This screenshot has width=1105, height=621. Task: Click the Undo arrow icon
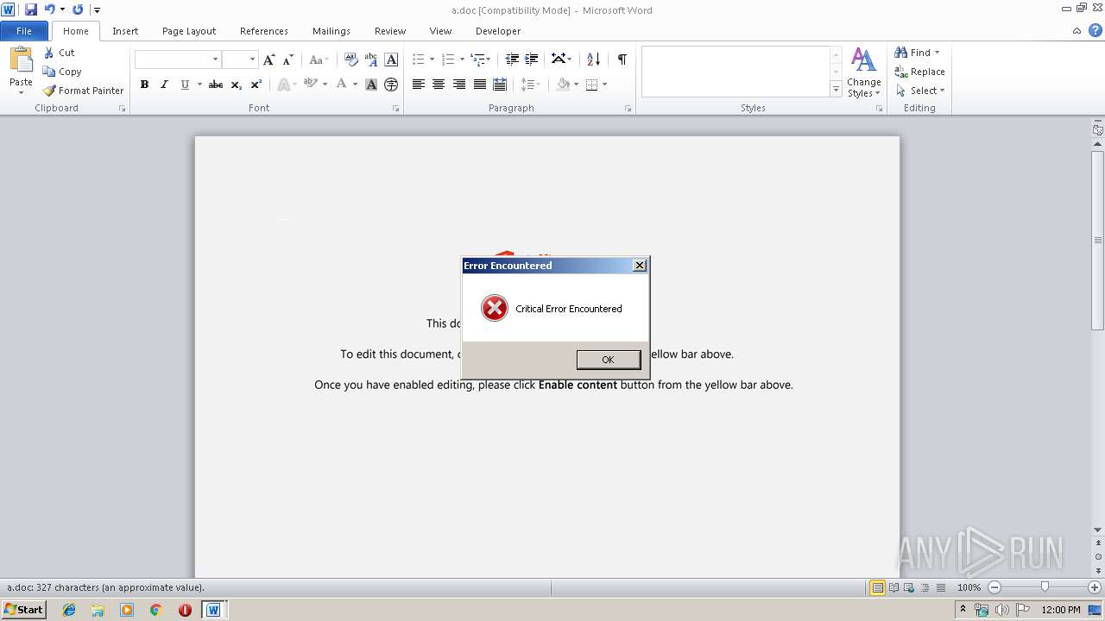[50, 9]
